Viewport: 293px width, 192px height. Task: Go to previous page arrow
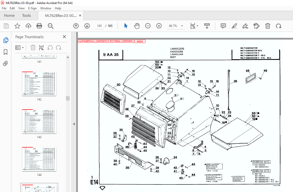(x=76, y=26)
